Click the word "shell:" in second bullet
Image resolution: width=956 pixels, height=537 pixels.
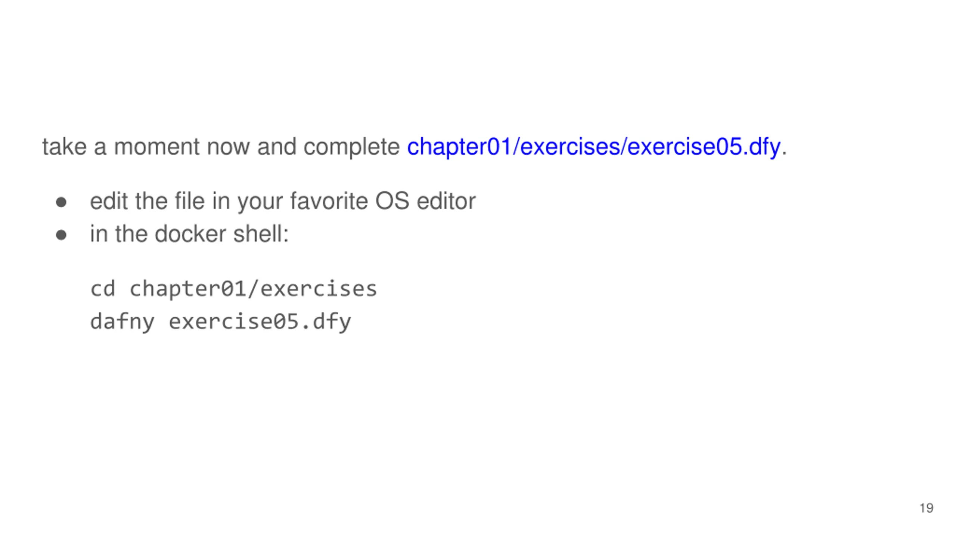coord(261,234)
